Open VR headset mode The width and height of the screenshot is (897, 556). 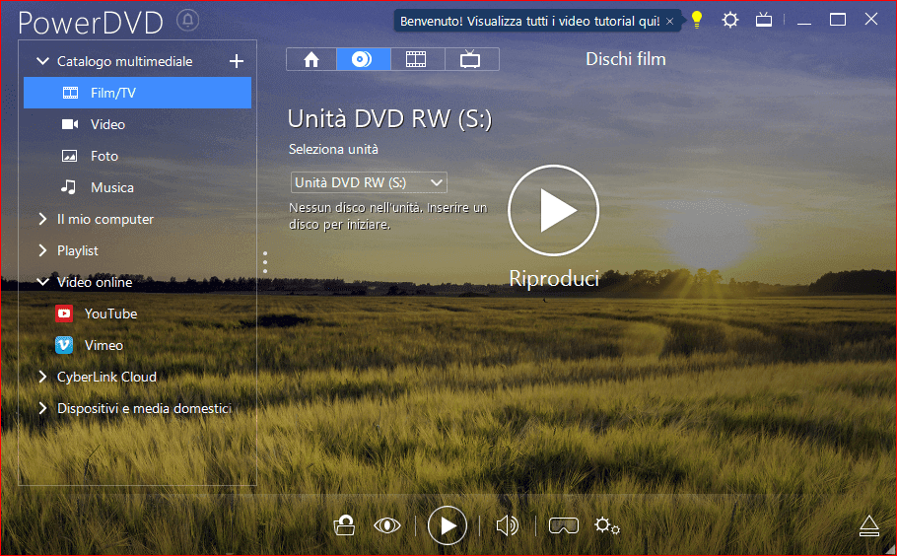563,525
